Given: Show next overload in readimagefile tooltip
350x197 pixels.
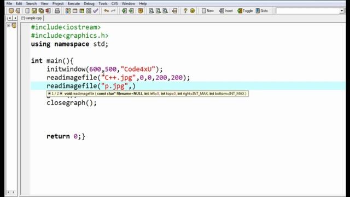Looking at the screenshot, I should [x=61, y=94].
